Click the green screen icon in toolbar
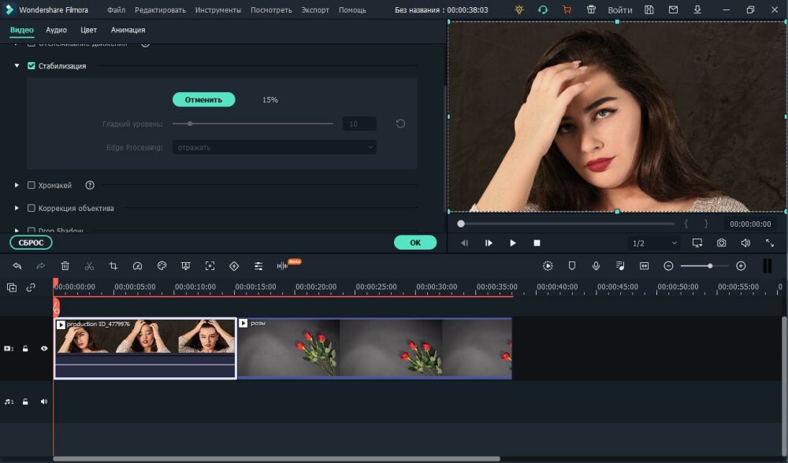 [185, 266]
